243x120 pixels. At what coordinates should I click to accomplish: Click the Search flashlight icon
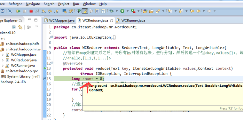click(158, 11)
